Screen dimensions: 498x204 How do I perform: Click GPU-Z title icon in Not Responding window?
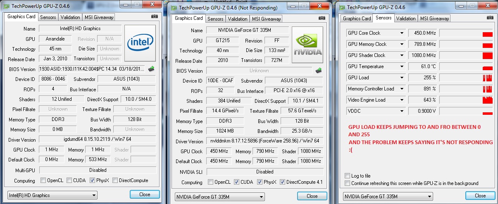tap(174, 8)
